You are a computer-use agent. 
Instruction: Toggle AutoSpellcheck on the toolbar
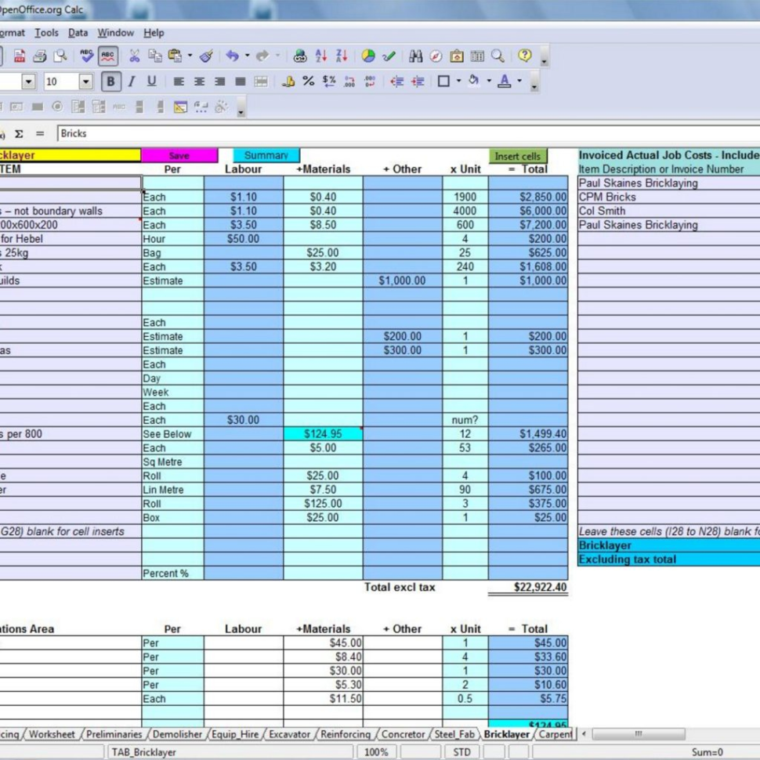(107, 55)
